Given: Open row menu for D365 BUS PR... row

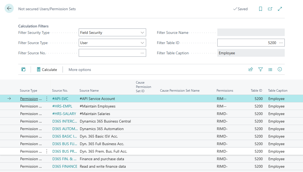Looking at the screenshot, I should tap(47, 151).
